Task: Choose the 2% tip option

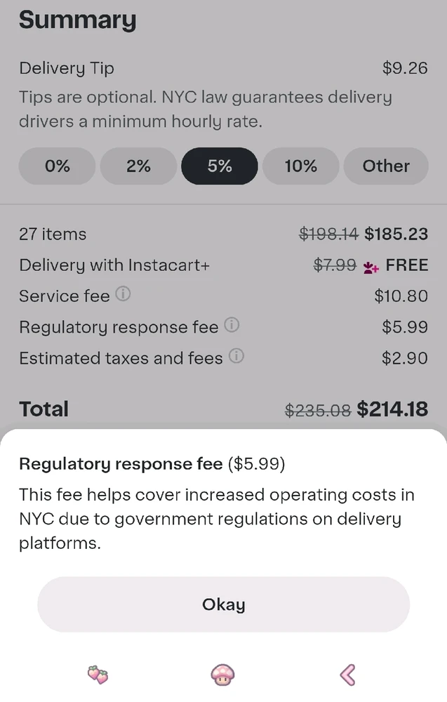Action: (x=138, y=166)
